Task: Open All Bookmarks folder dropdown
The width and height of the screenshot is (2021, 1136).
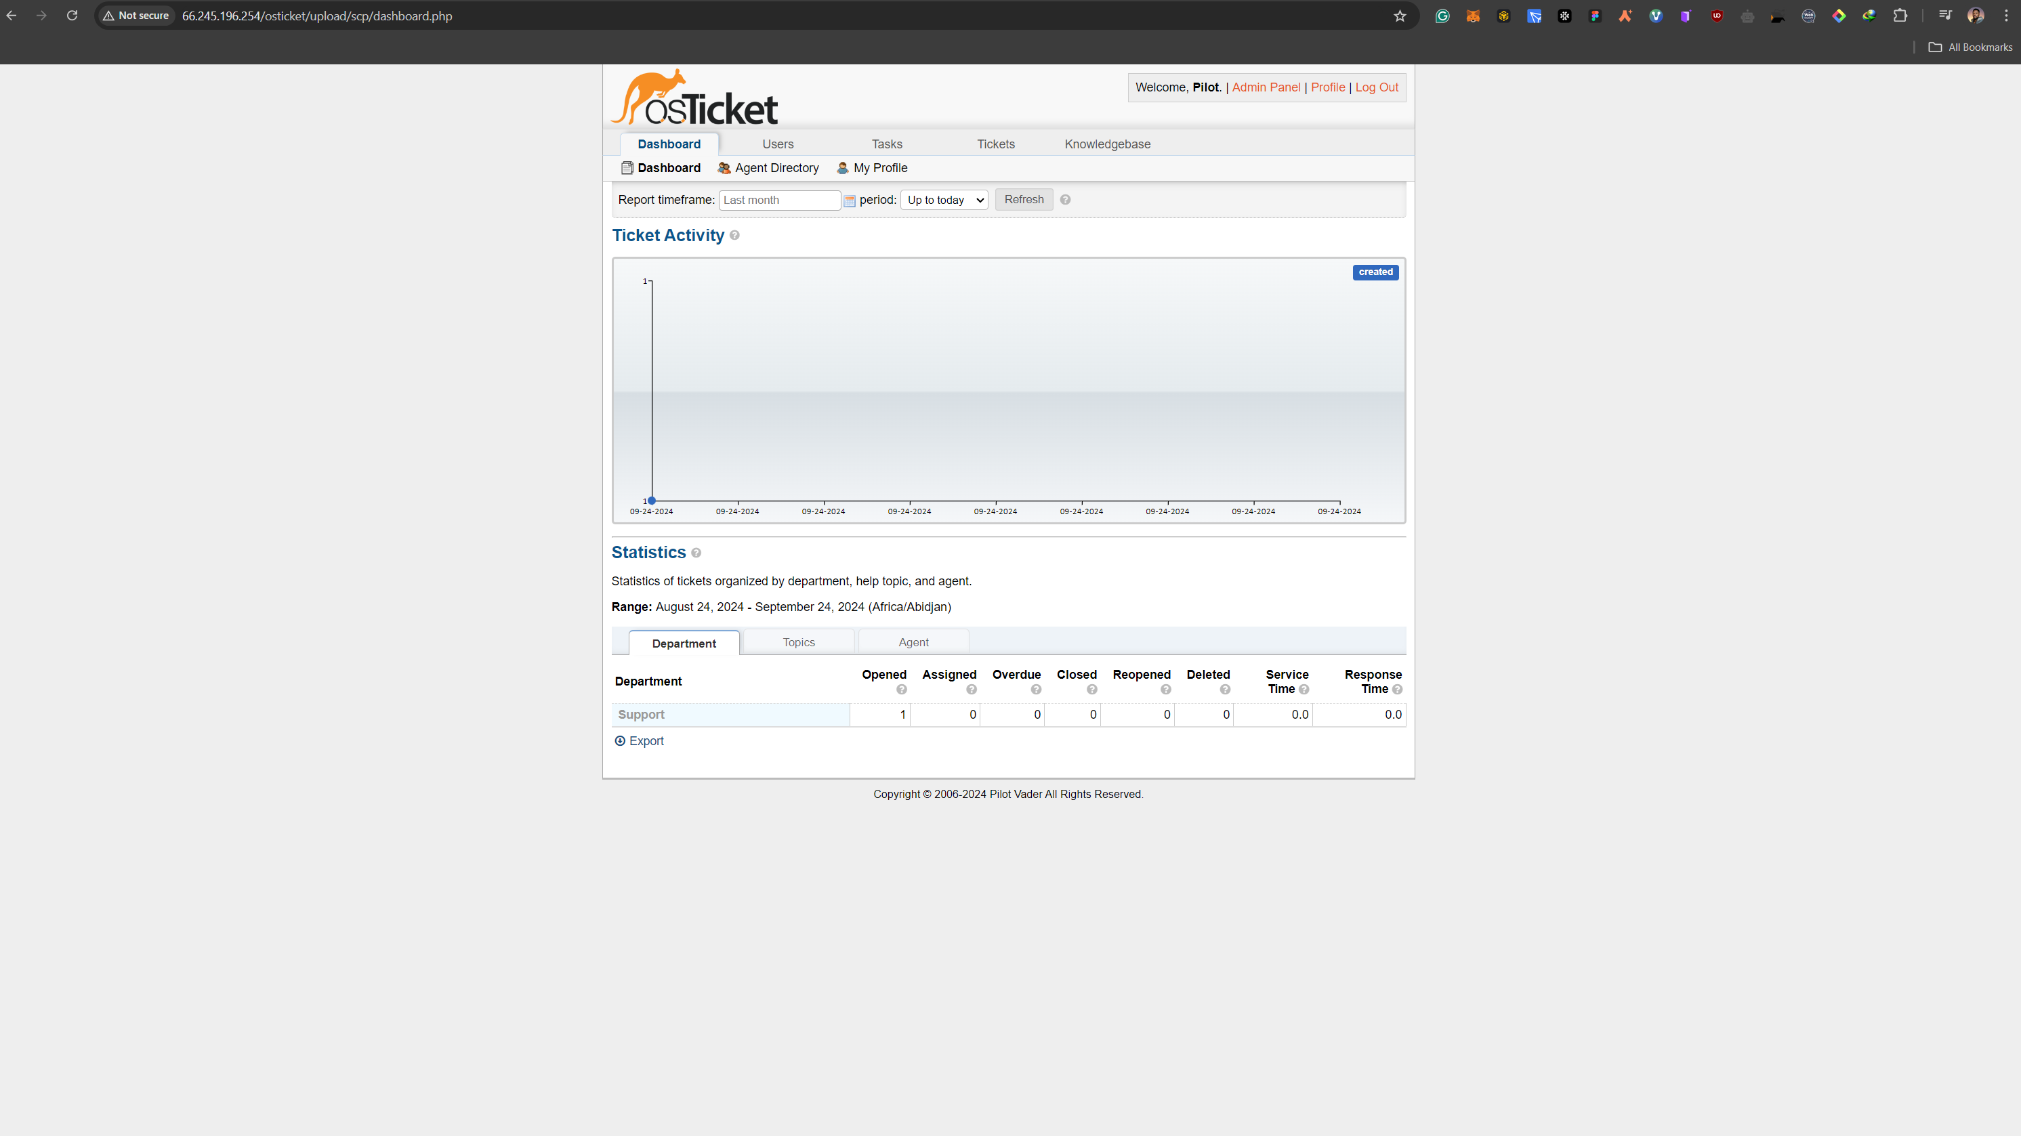Action: point(1971,47)
